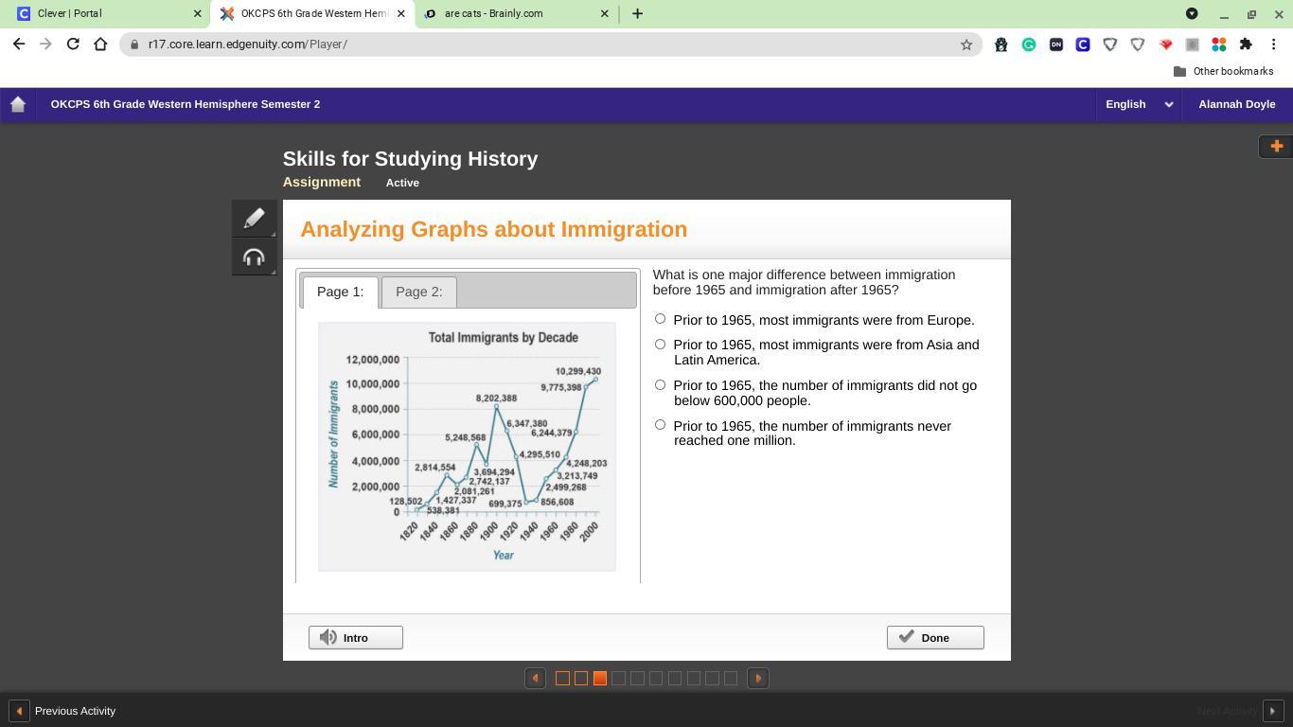Screen dimensions: 1293x727
Task: Bookmark this page with the star icon
Action: 966,44
